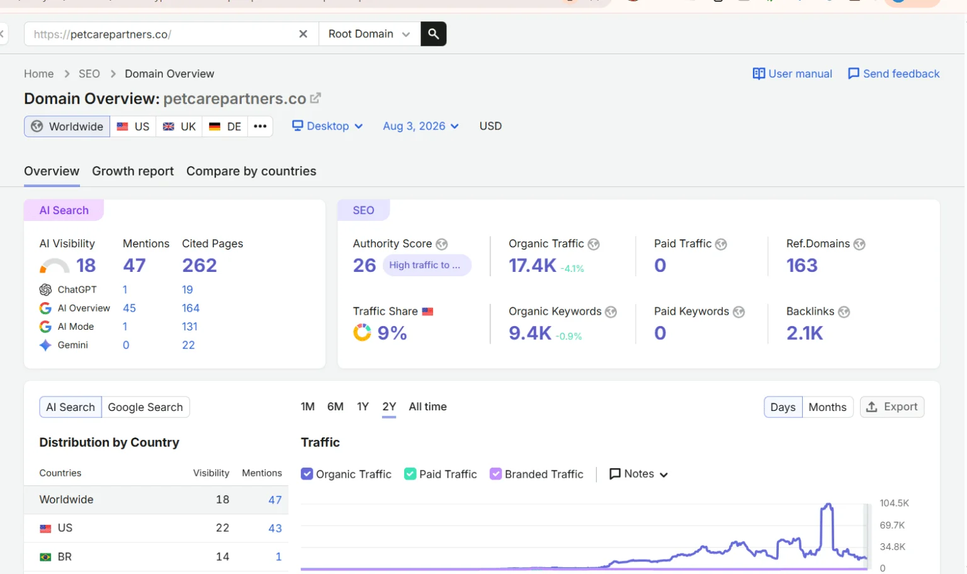Screen dimensions: 967x574
Task: Click the ChatGPT logo icon
Action: (45, 290)
